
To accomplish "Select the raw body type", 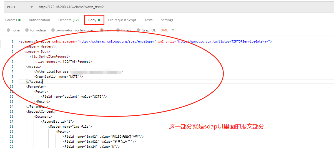I will 106,30.
